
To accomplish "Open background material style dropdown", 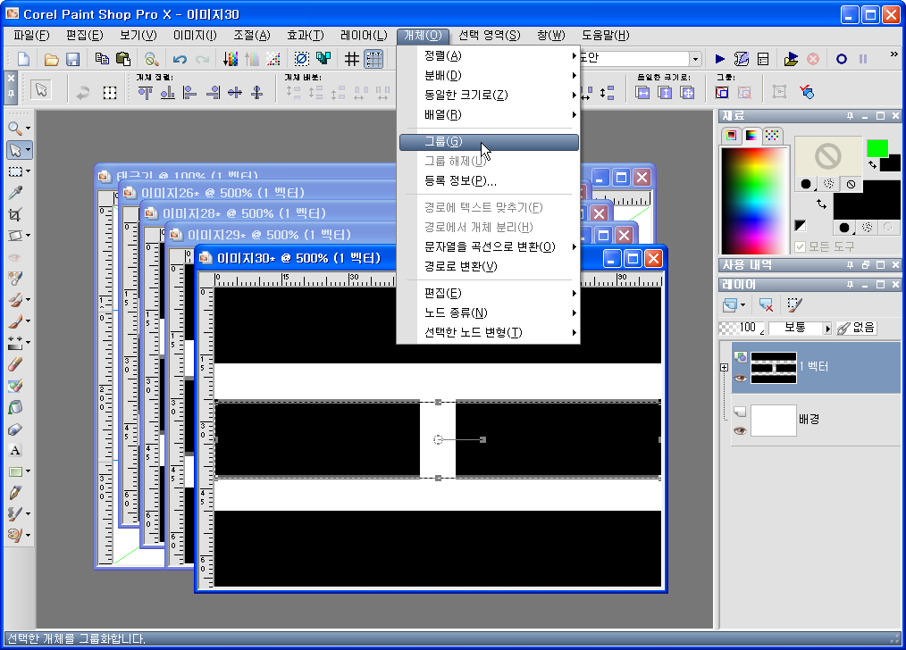I will click(x=844, y=228).
